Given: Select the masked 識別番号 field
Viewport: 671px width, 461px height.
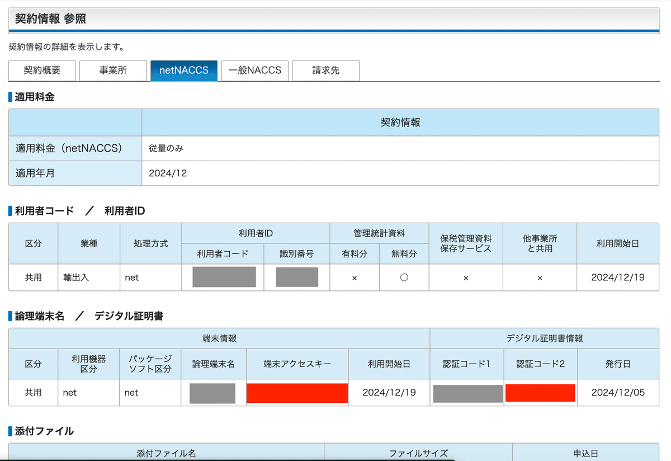Looking at the screenshot, I should pyautogui.click(x=297, y=277).
